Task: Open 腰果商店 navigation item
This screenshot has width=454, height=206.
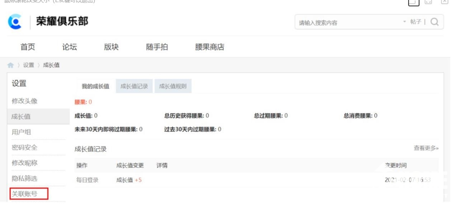Action: pos(209,47)
